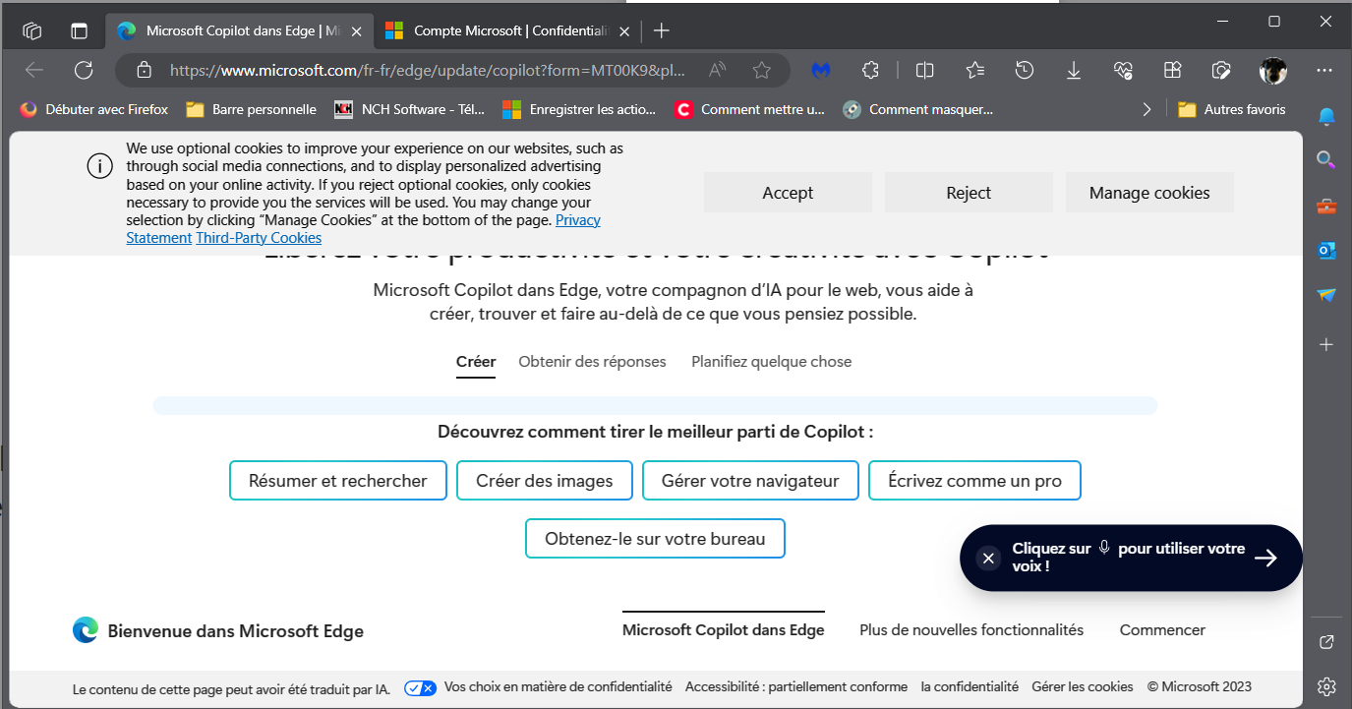Go to the Commencer section
1352x709 pixels.
point(1162,630)
